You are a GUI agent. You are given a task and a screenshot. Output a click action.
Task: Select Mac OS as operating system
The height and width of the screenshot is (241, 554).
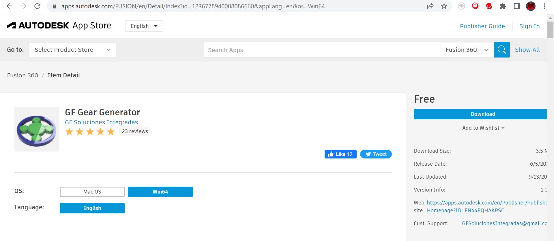click(x=92, y=192)
